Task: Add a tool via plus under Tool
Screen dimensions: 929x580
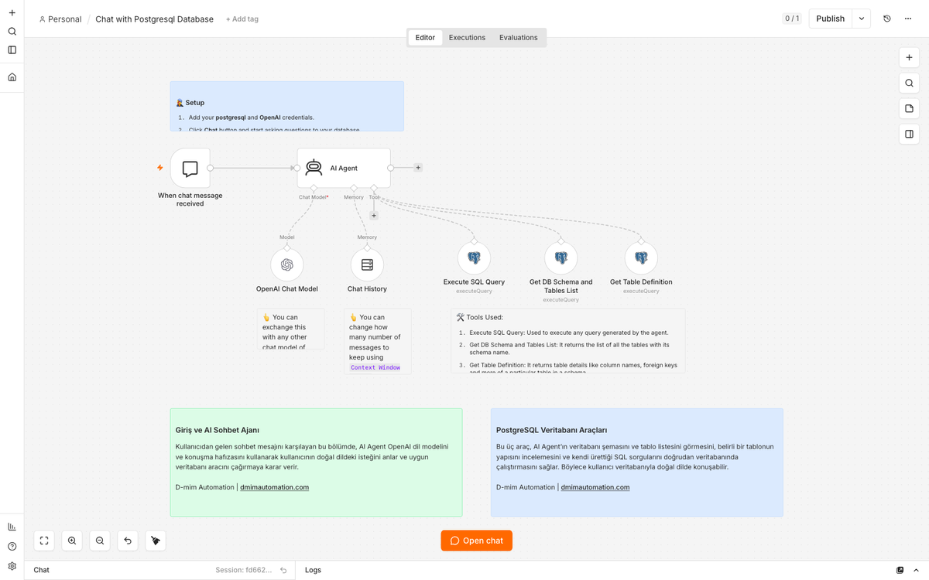Action: point(374,216)
